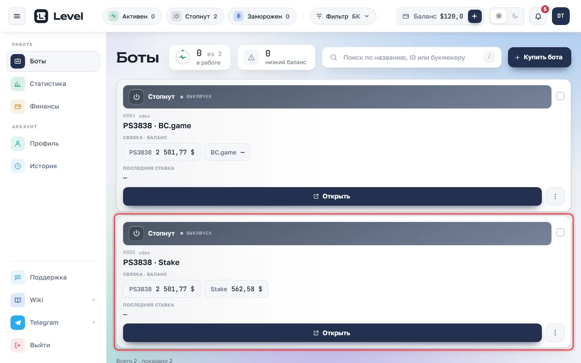Open the Telegram external link
Image resolution: width=581 pixels, height=363 pixels.
point(53,323)
